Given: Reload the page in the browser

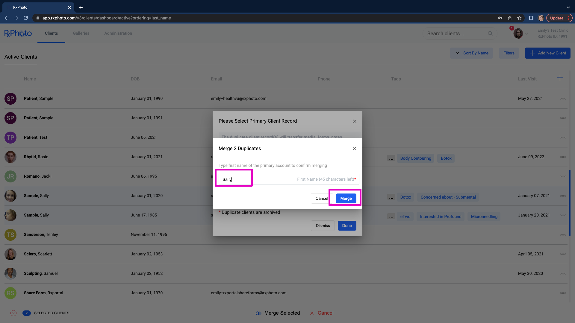Looking at the screenshot, I should click(x=26, y=18).
